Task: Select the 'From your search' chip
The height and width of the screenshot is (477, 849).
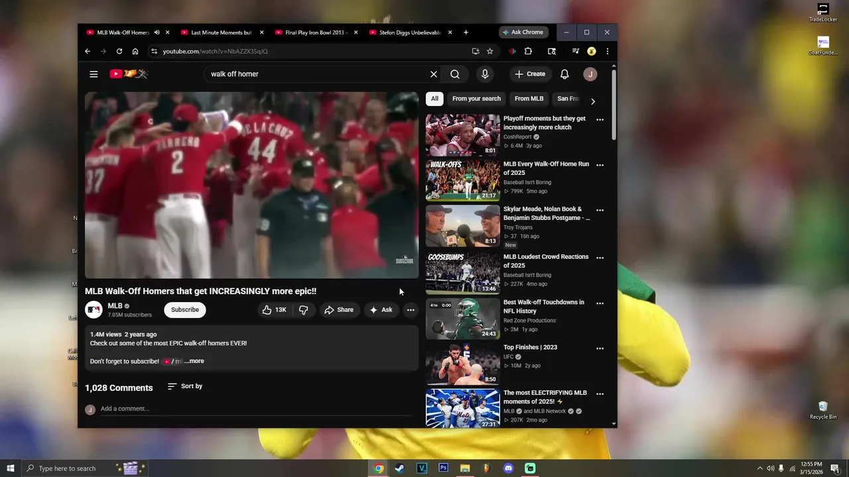Action: 476,99
